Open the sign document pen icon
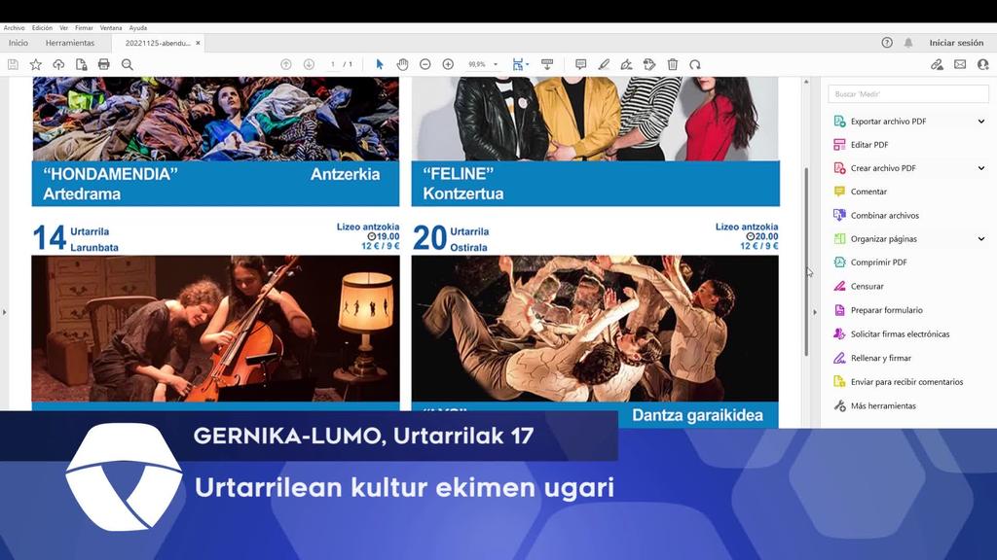 626,64
